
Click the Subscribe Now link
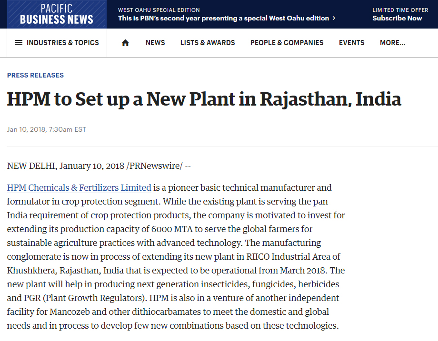397,19
